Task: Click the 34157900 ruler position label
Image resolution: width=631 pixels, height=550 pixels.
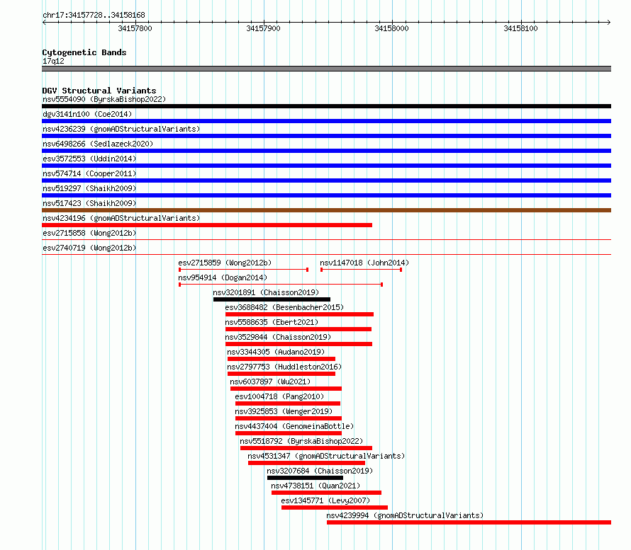Action: (x=263, y=28)
